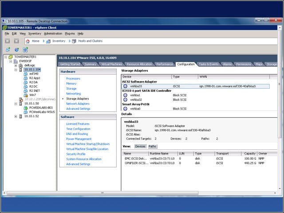This screenshot has height=213, width=284.
Task: Select the EWEEKSF datacenter icon
Action: [16, 61]
